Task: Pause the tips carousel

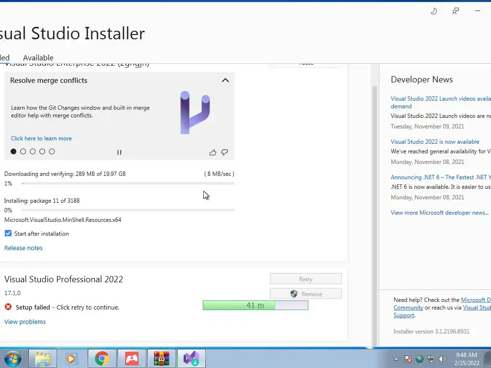Action: pyautogui.click(x=119, y=152)
